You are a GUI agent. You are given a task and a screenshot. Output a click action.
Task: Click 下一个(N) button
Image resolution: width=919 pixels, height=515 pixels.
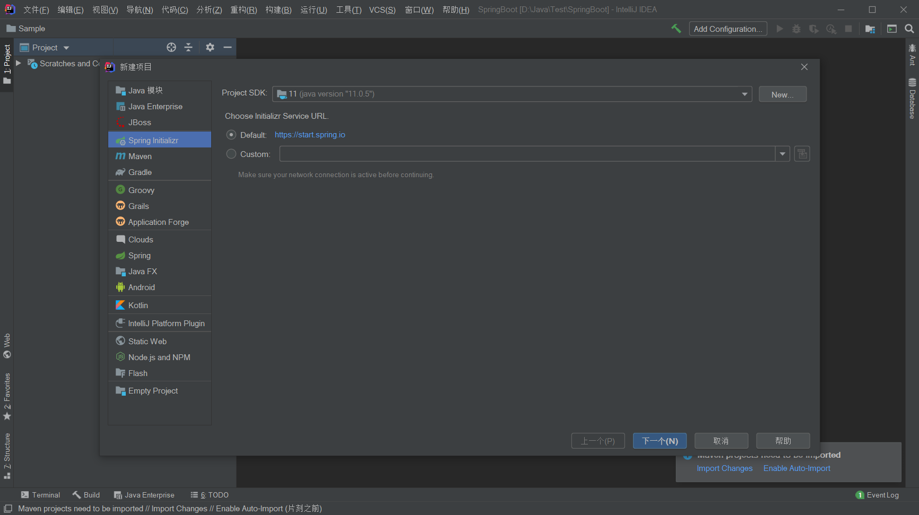[660, 441]
